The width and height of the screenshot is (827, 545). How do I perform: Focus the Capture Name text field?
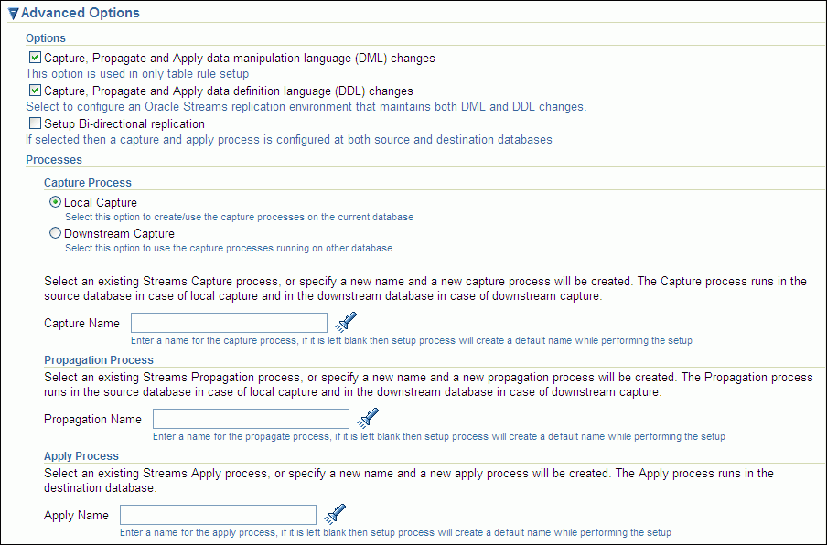pos(229,323)
